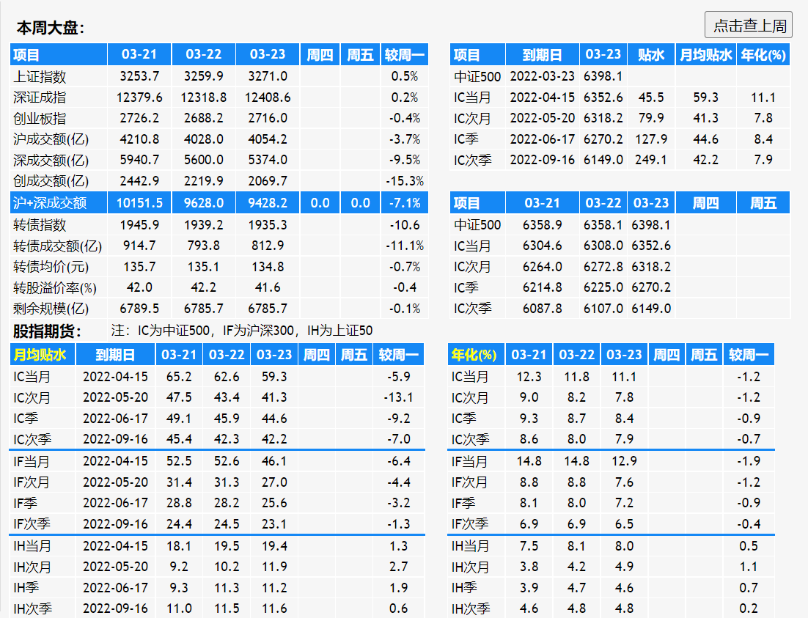Select the 剩余规模(亿) row label
808x618 pixels.
click(51, 309)
